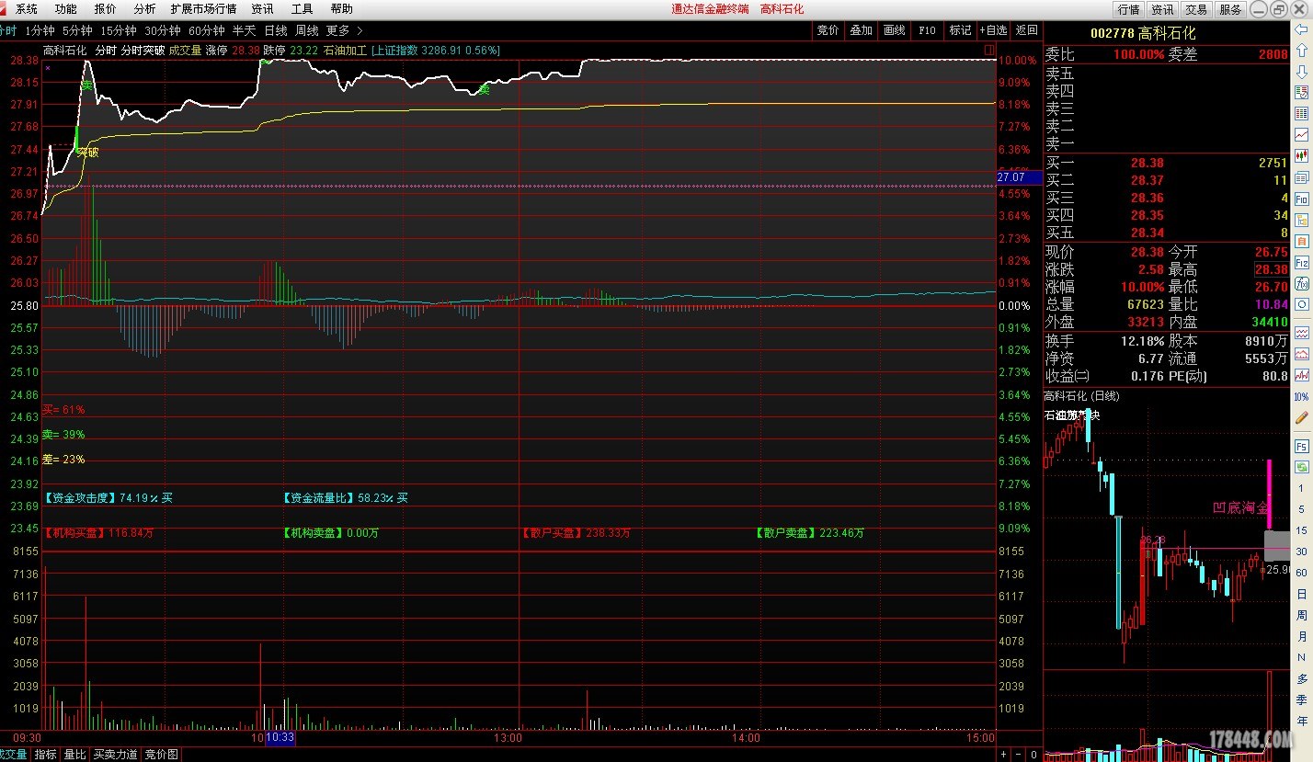
Task: Click the 10:33 time marker on axis
Action: [280, 737]
